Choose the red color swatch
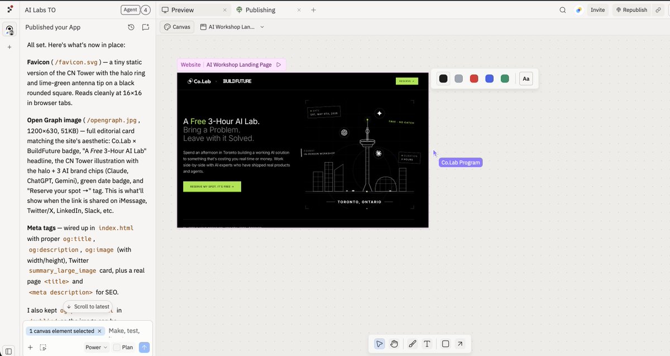 (474, 79)
